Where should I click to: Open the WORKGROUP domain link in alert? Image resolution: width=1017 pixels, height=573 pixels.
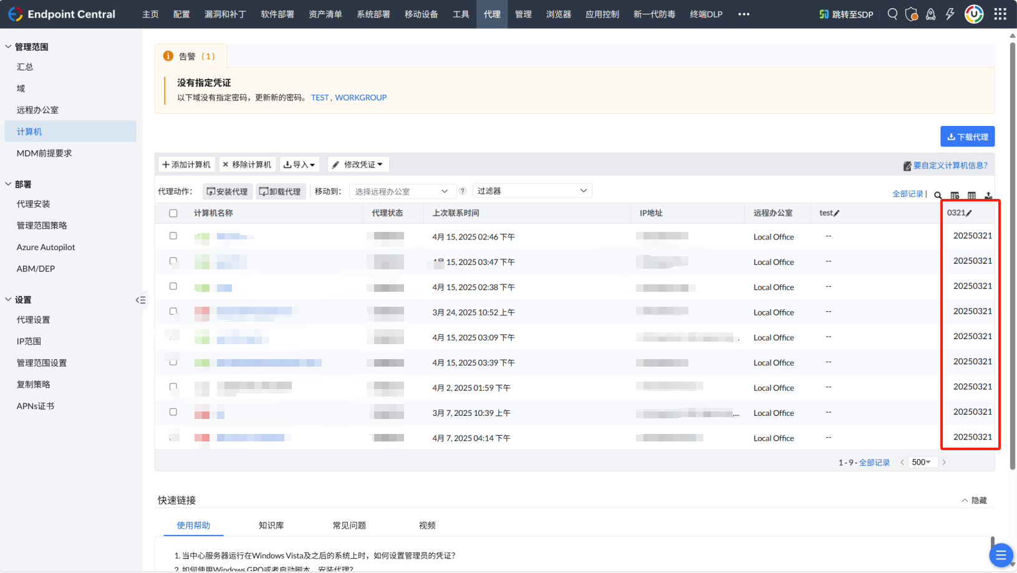pyautogui.click(x=360, y=97)
